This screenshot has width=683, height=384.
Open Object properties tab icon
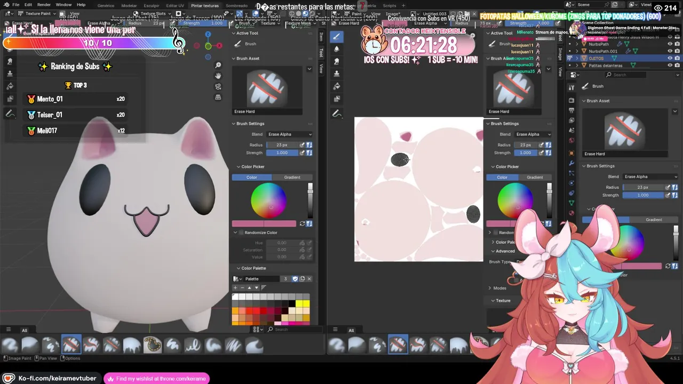tap(571, 153)
